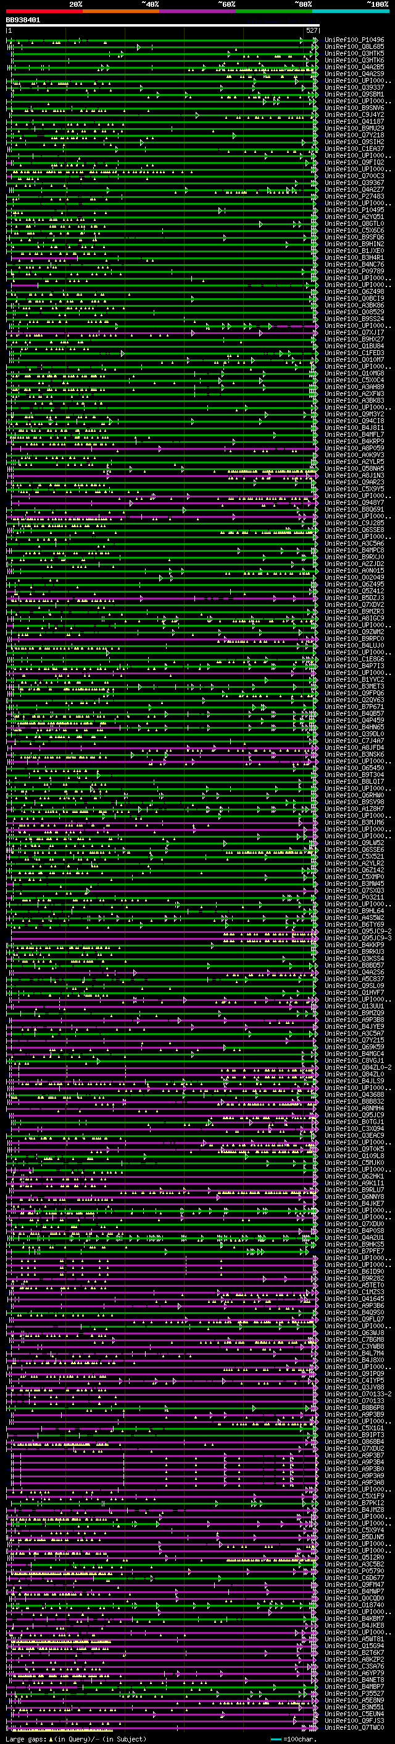Select hit UniRef100_Q5I2R0
This screenshot has height=1744, width=395.
click(354, 1557)
